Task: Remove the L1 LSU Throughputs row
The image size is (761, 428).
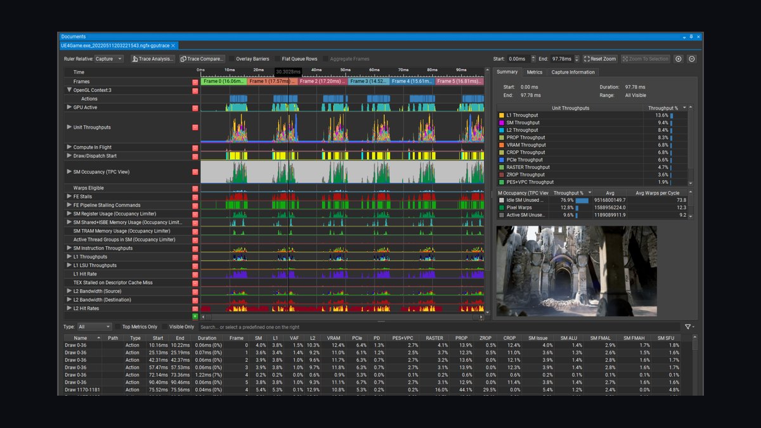Action: click(195, 266)
